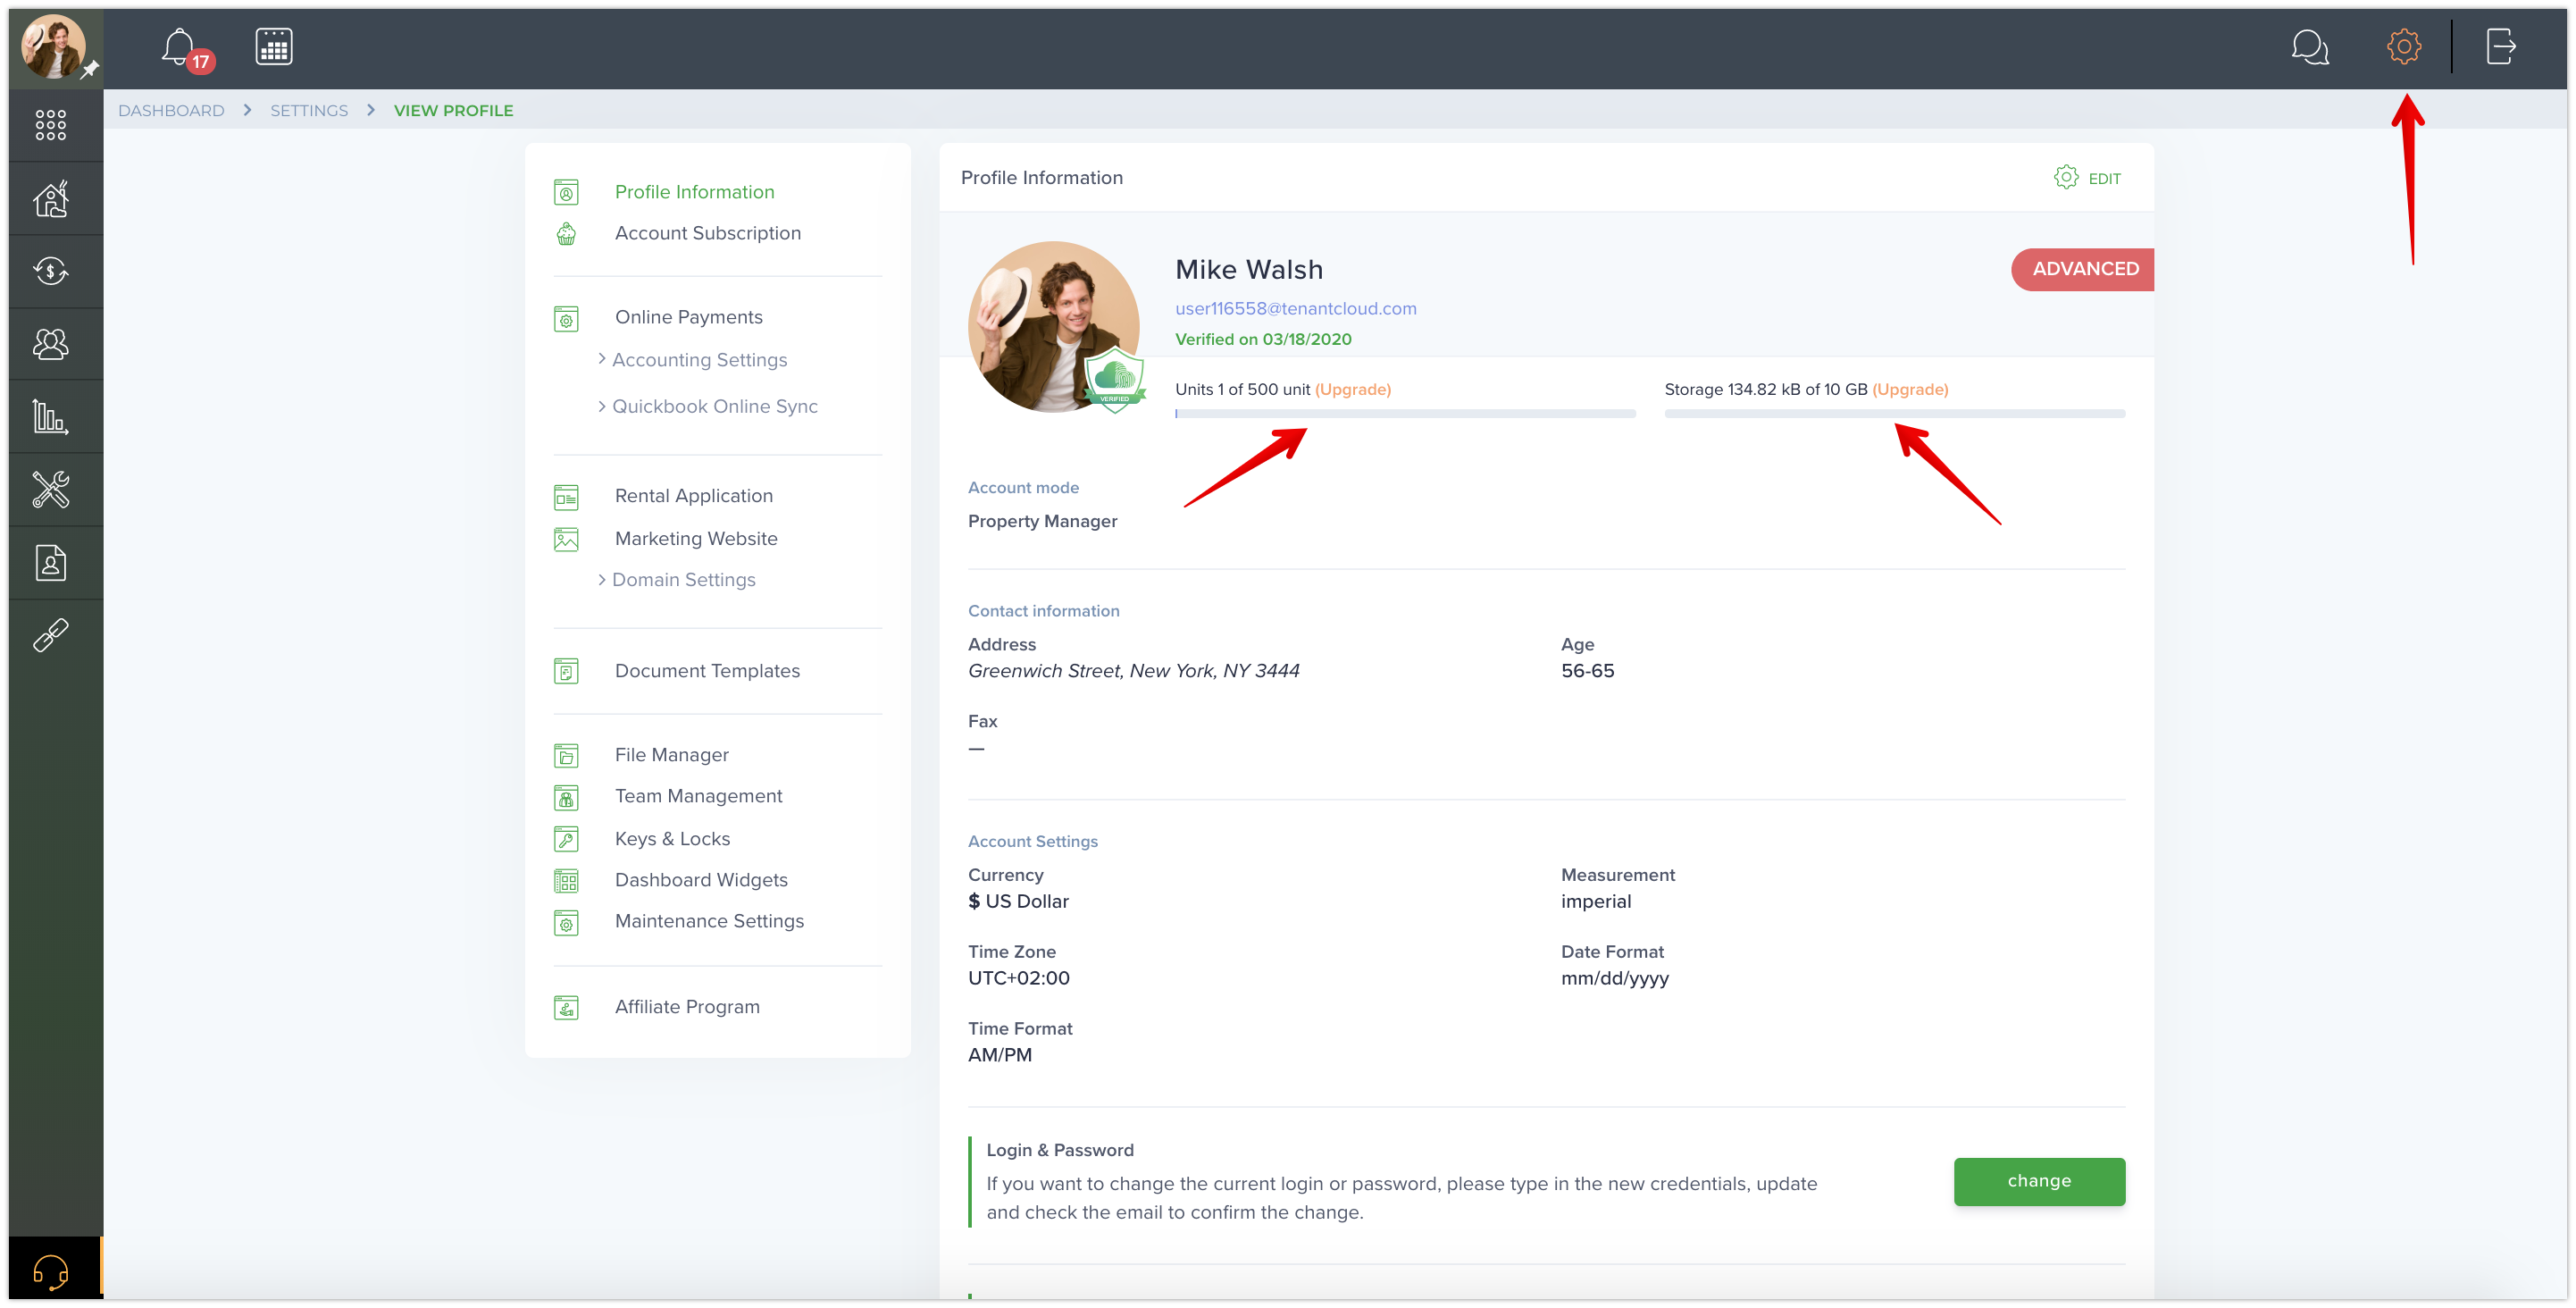Click the Profile Information menu icon

566,192
